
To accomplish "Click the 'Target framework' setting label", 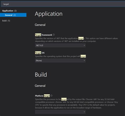I will pos(44,35).
